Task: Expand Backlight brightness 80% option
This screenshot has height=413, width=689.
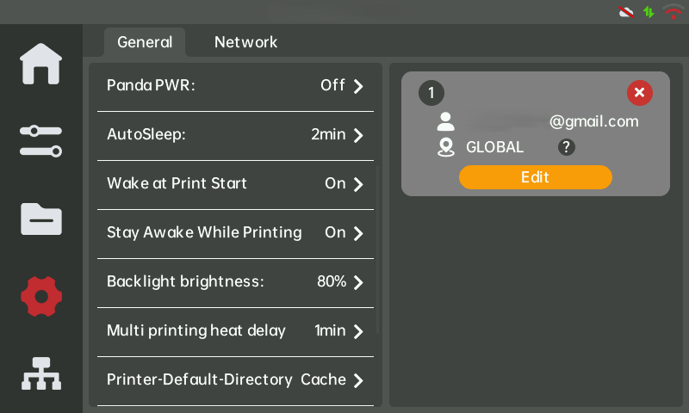Action: coord(235,282)
